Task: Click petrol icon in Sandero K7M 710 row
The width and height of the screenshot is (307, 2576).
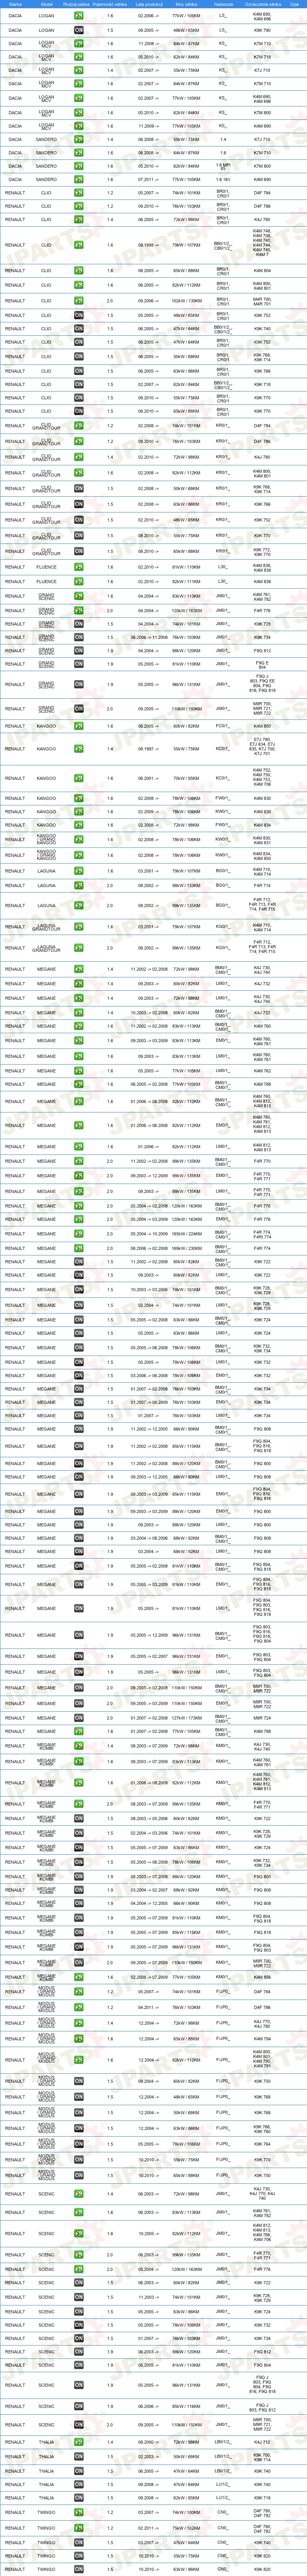Action: (79, 153)
